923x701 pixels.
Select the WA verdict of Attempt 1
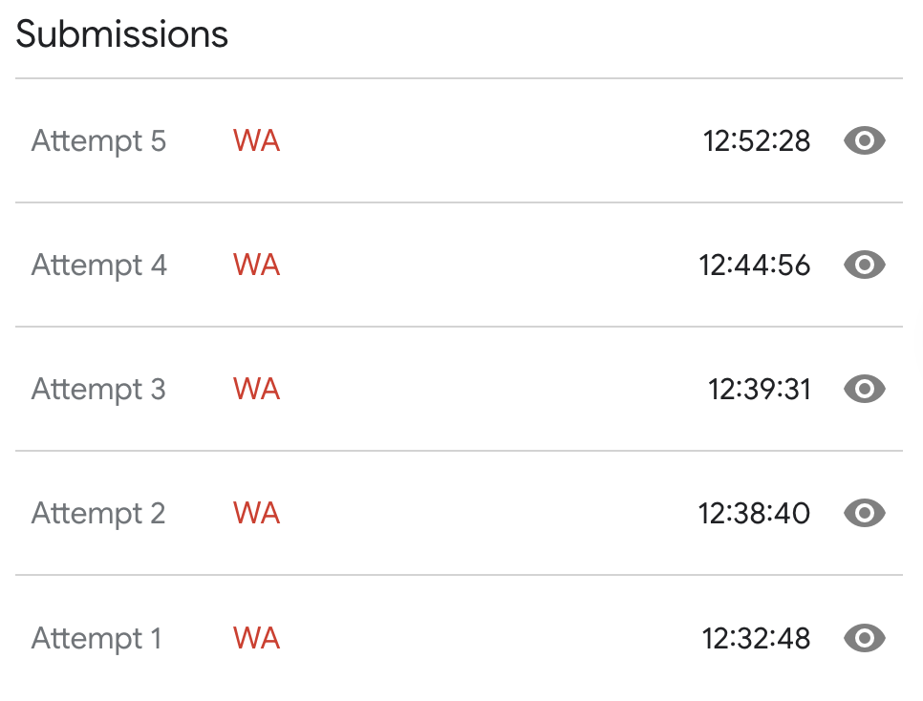coord(256,639)
